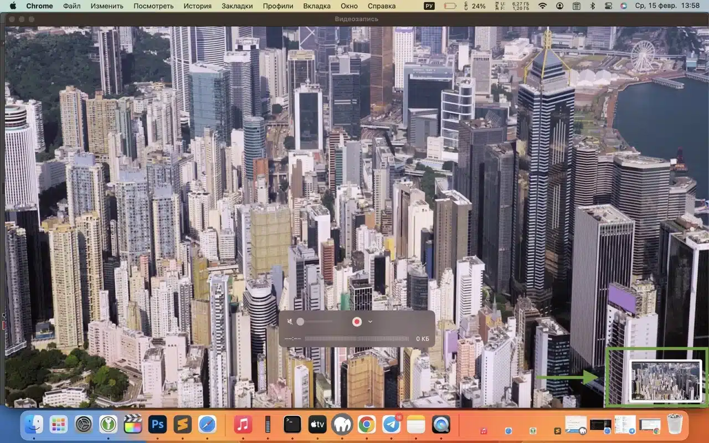
Task: Launch Sublime Text from the dock
Action: [182, 425]
